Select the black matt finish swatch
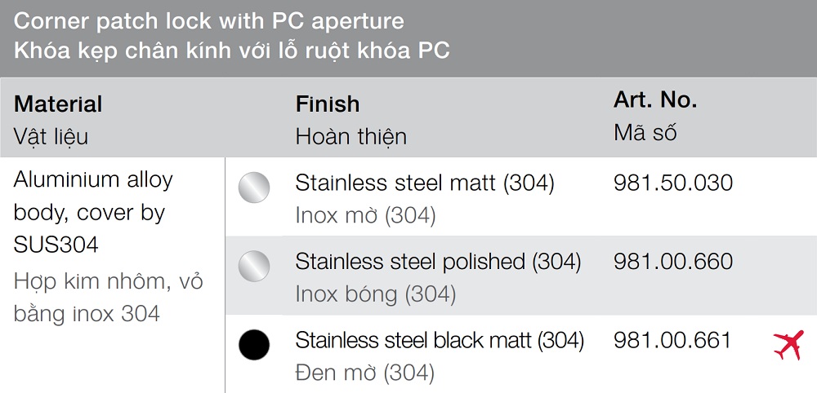Screen dimensions: 817x393 (254, 346)
